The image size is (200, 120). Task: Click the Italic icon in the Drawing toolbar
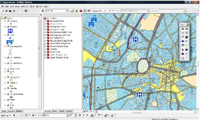pyautogui.click(x=84, y=115)
